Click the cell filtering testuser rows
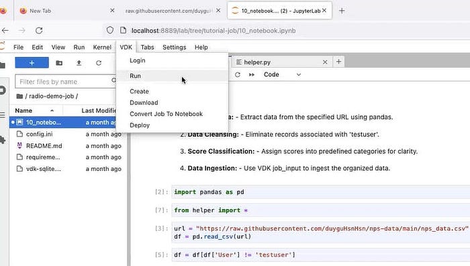This screenshot has height=266, width=470. [x=321, y=255]
